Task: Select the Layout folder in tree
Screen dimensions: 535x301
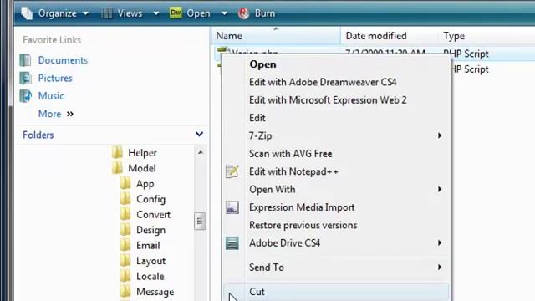Action: 150,261
